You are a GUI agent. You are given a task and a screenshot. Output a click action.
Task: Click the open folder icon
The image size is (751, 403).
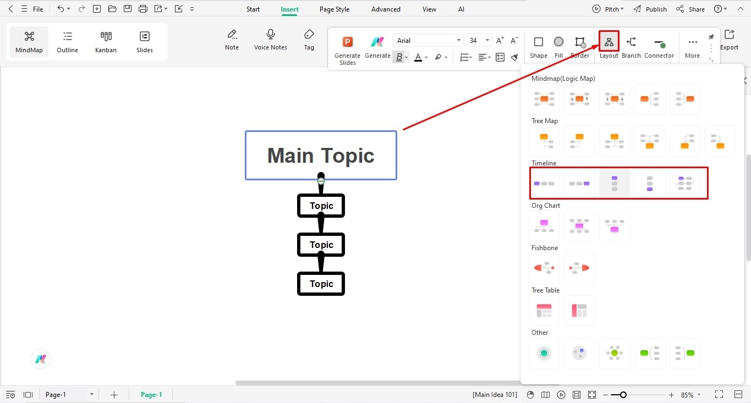tap(112, 9)
